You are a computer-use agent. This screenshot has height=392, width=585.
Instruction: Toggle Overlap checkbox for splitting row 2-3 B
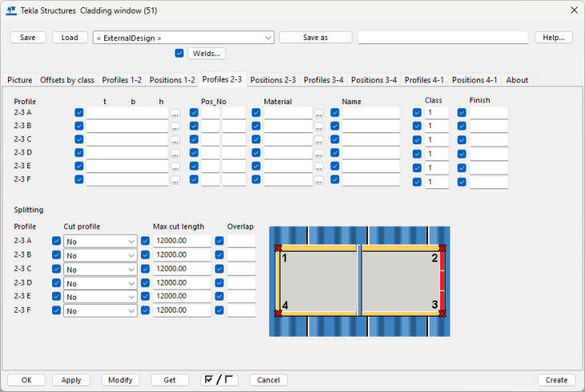tap(220, 255)
